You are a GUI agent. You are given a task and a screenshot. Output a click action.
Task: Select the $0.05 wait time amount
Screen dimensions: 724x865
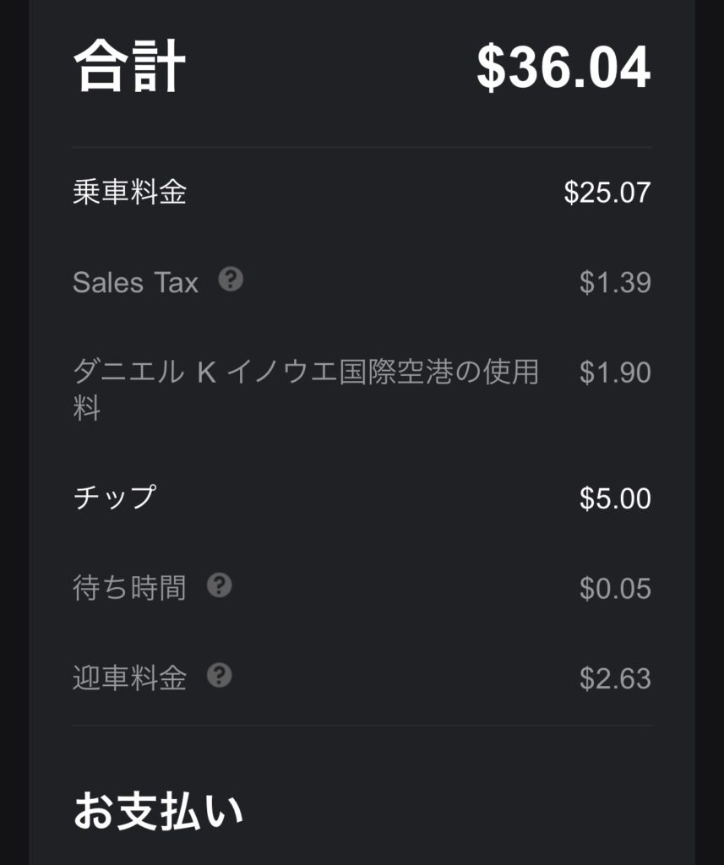click(x=615, y=589)
